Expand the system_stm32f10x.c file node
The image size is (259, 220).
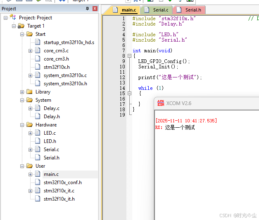(x=30, y=75)
